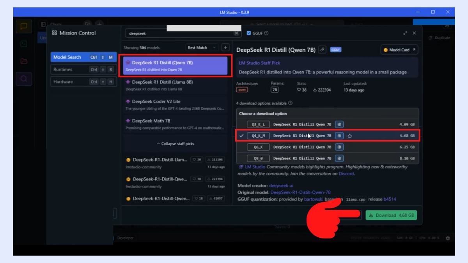Screen dimensions: 468x263
Task: Select the Q3_K_L quantization option
Action: tap(258, 124)
